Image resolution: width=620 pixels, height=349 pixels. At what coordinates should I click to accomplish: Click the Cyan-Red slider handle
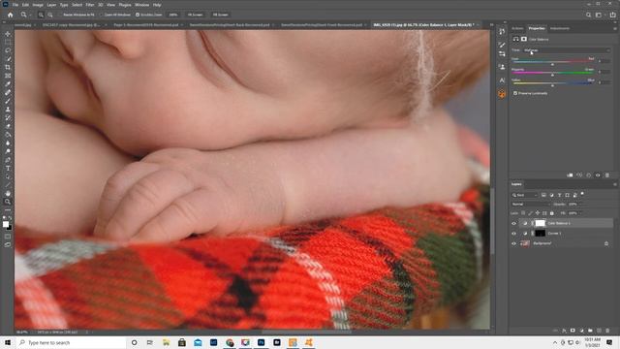(552, 64)
